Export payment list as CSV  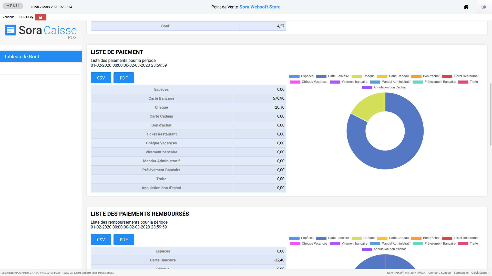coord(101,78)
